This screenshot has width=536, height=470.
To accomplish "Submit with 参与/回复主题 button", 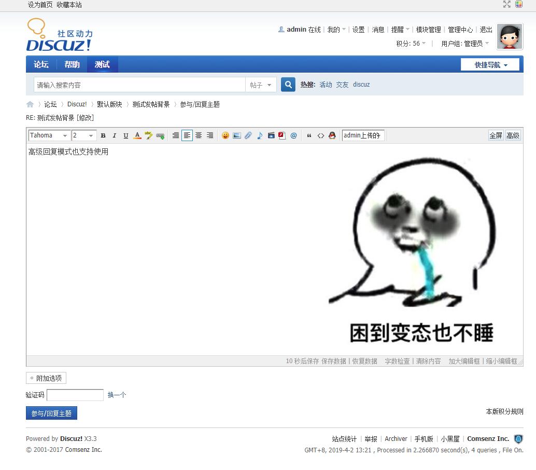I will 51,413.
